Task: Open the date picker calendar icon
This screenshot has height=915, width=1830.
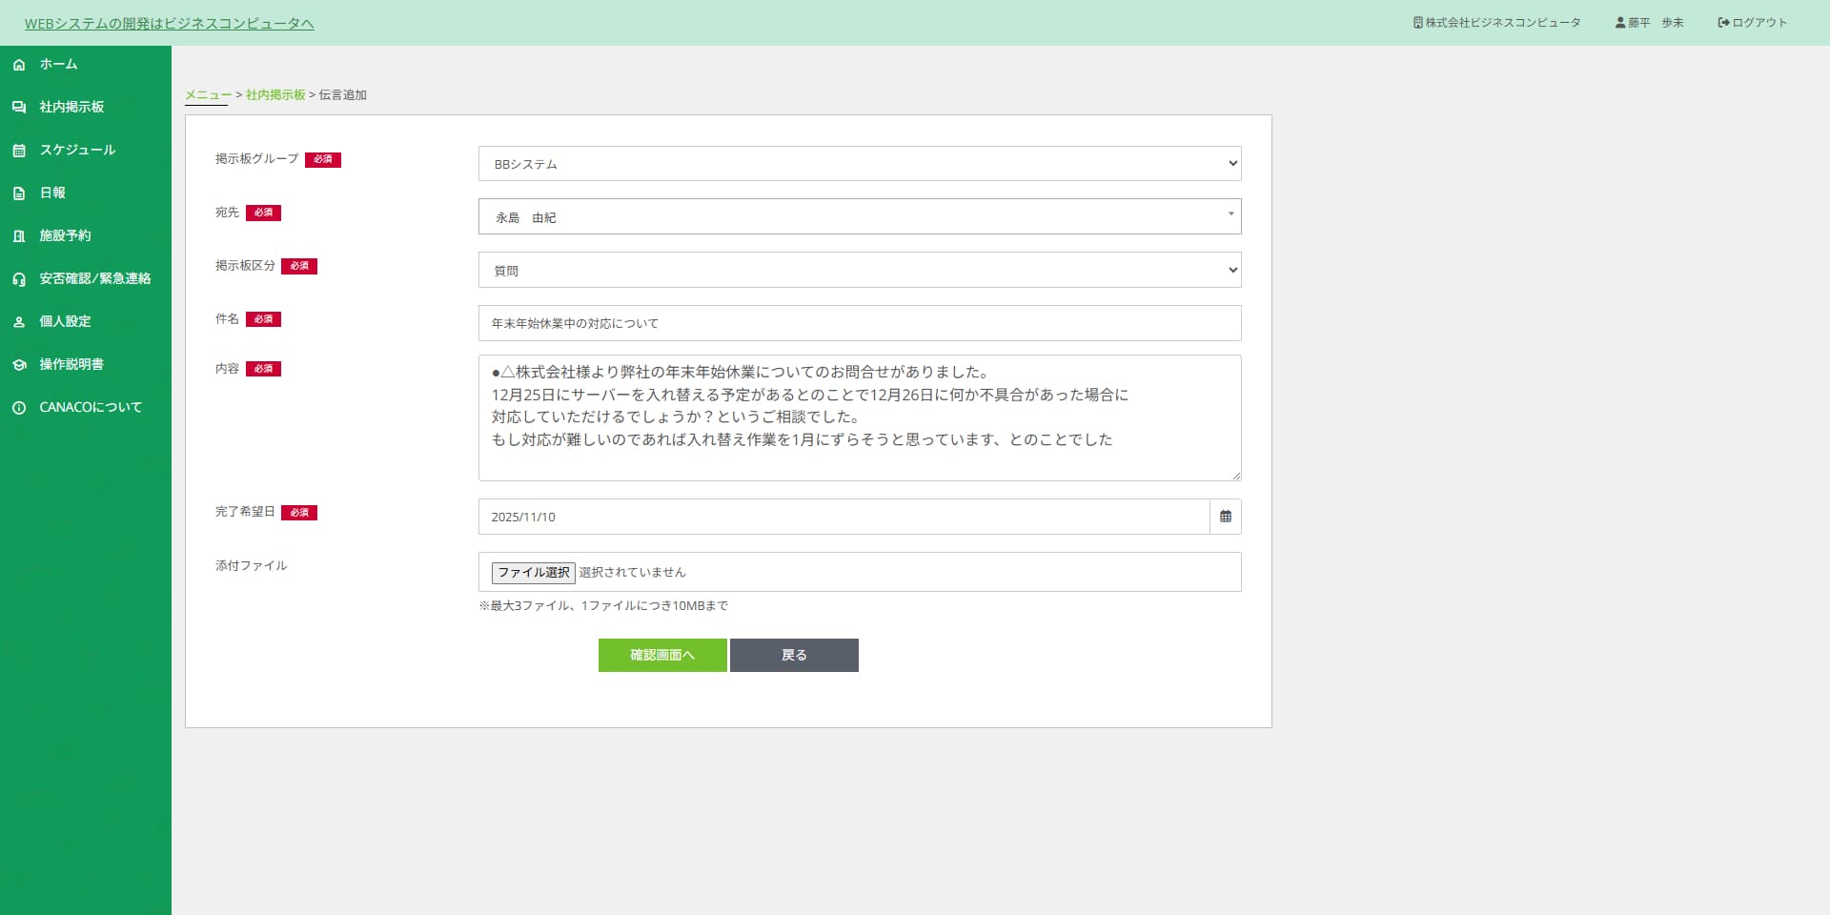Action: [1225, 517]
